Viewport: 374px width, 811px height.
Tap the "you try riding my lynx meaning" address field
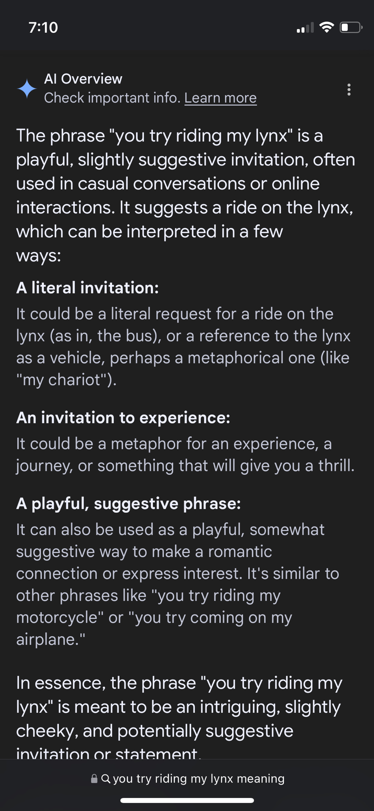point(199,779)
